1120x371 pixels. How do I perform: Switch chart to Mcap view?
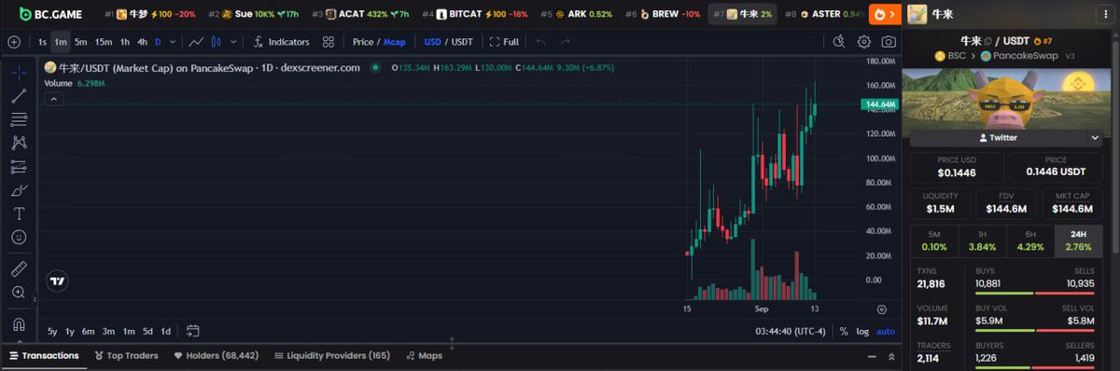[x=395, y=42]
